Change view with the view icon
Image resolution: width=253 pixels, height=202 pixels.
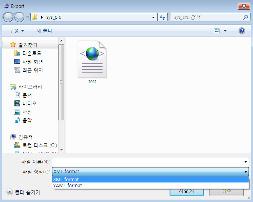coord(217,31)
